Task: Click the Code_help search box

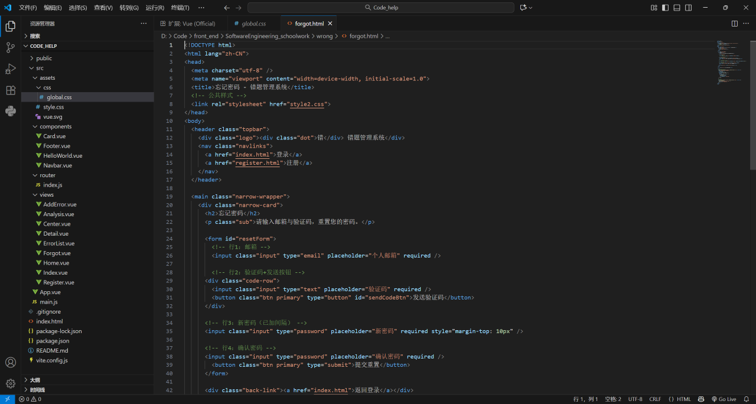Action: click(380, 8)
